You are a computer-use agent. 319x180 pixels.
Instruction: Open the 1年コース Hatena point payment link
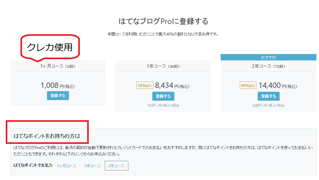92,166
